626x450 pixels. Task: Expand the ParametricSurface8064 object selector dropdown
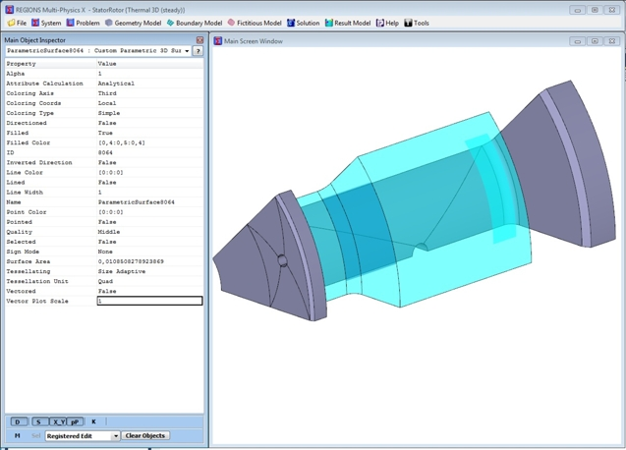pyautogui.click(x=187, y=50)
